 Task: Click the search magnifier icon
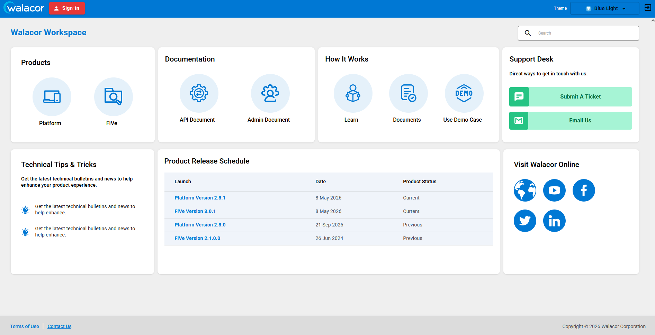tap(528, 33)
